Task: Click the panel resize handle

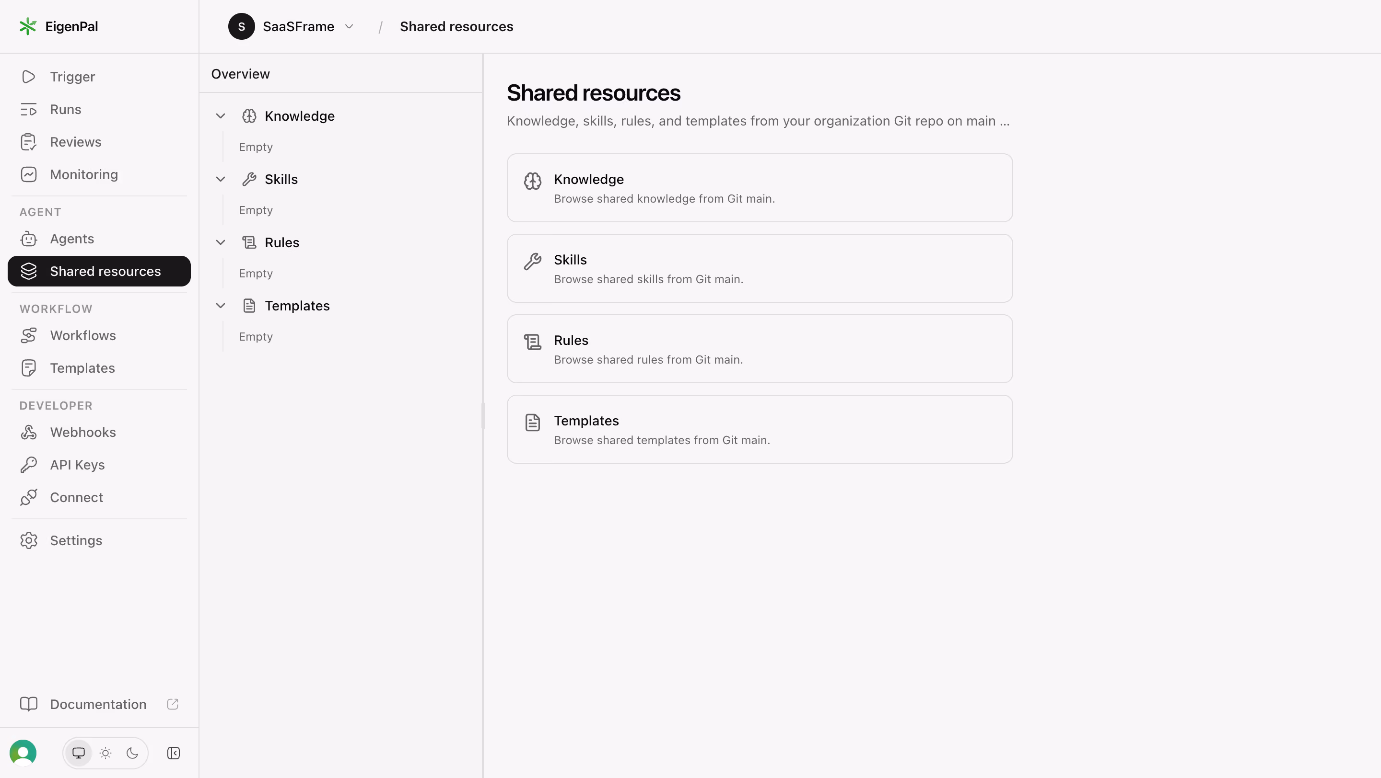Action: 483,415
